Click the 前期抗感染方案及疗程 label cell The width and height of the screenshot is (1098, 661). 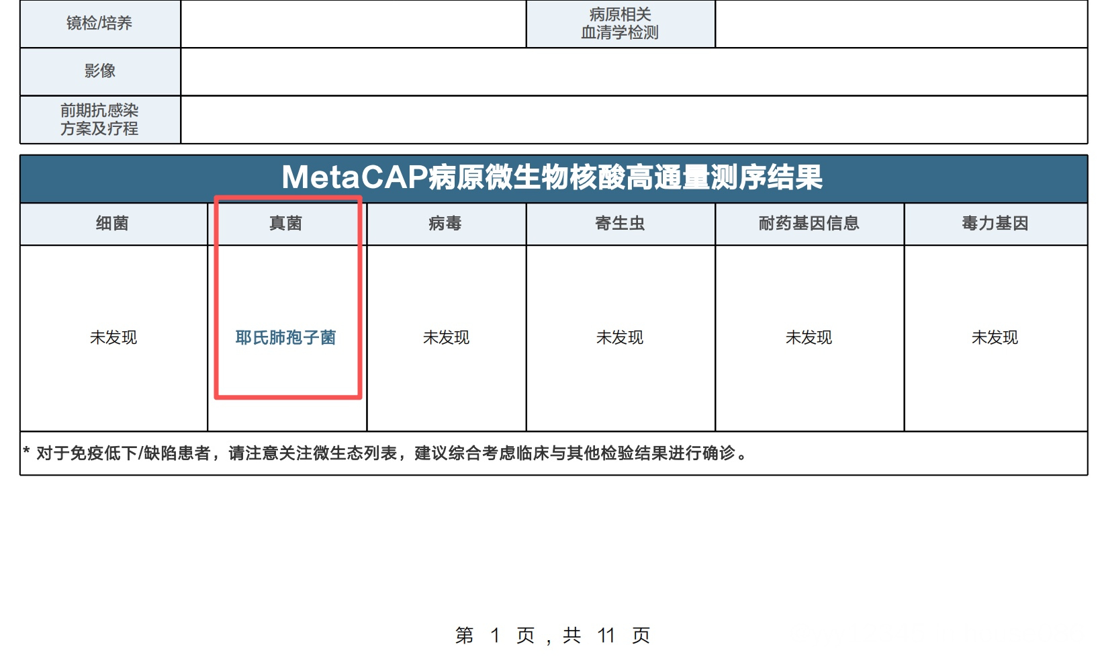click(x=99, y=120)
